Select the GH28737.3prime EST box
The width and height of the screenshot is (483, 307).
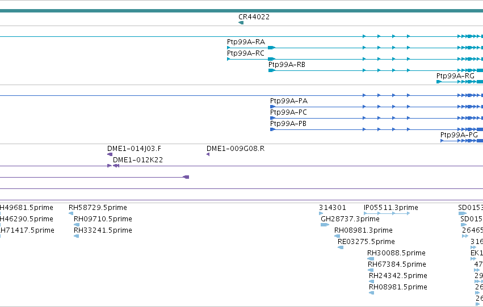pos(325,225)
